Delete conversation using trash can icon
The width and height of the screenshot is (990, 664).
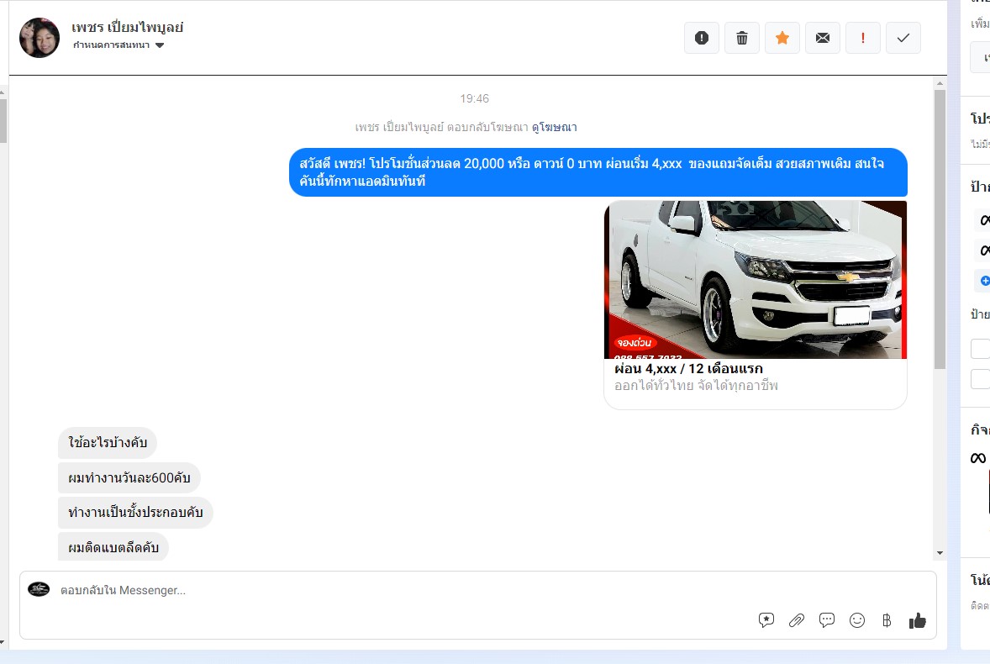point(742,38)
